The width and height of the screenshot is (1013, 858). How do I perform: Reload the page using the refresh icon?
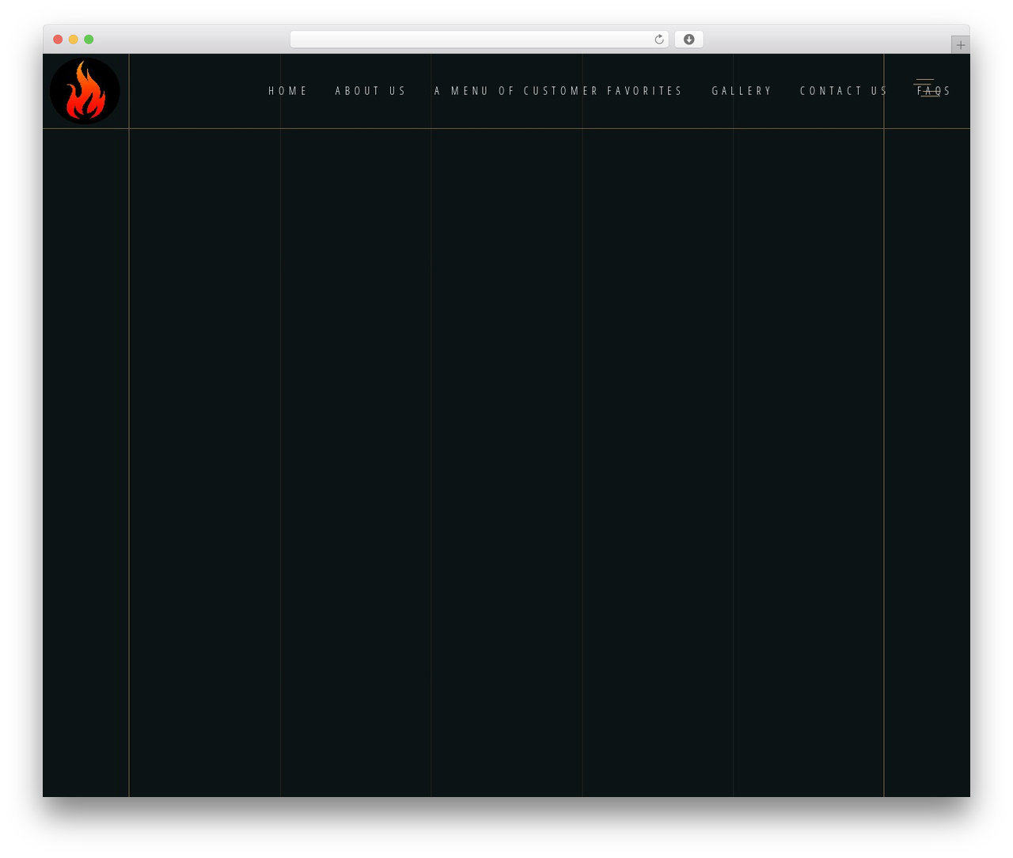point(659,40)
